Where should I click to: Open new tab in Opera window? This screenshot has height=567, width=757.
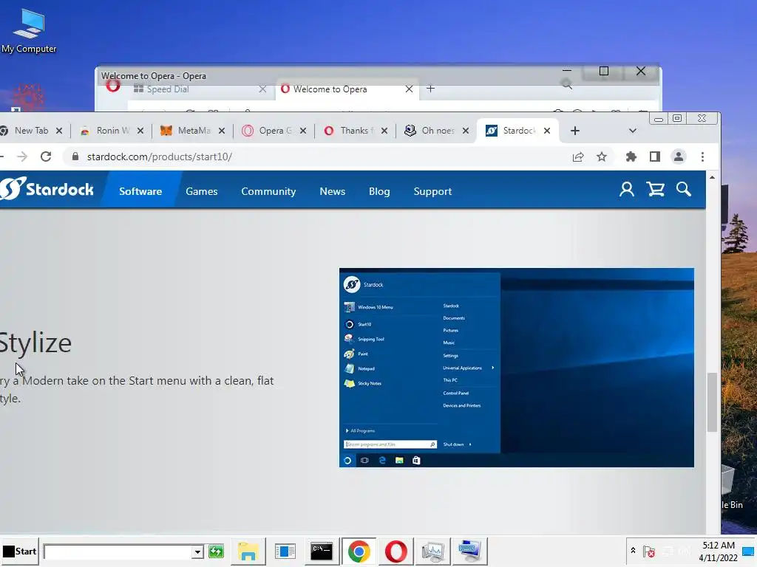coord(431,89)
